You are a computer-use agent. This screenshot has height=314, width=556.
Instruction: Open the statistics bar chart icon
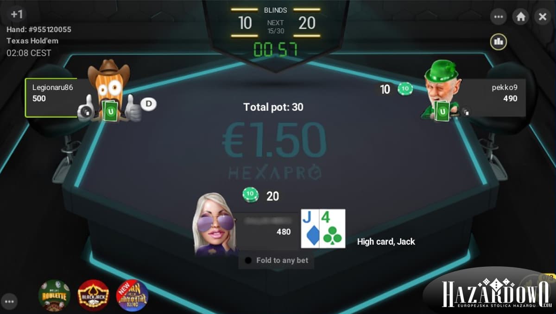[499, 42]
